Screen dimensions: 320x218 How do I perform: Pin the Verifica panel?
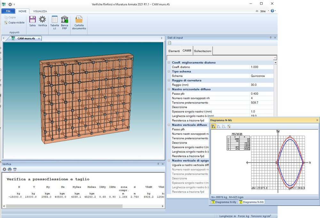tap(158, 164)
